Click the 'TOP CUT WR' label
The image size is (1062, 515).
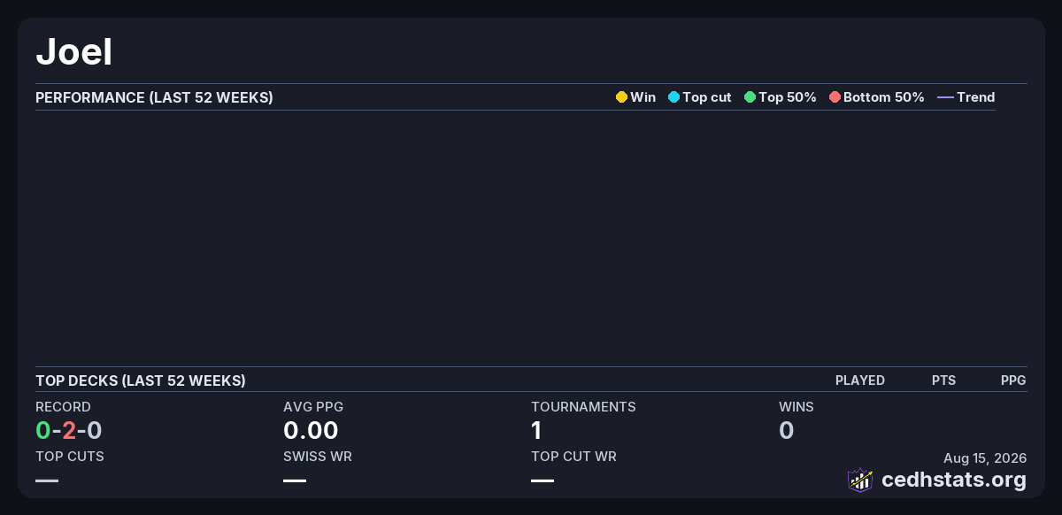pyautogui.click(x=573, y=457)
